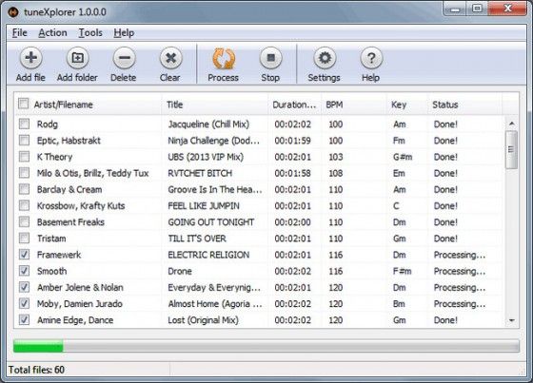
Task: Check the box for Basement Freaks
Action: coord(24,221)
